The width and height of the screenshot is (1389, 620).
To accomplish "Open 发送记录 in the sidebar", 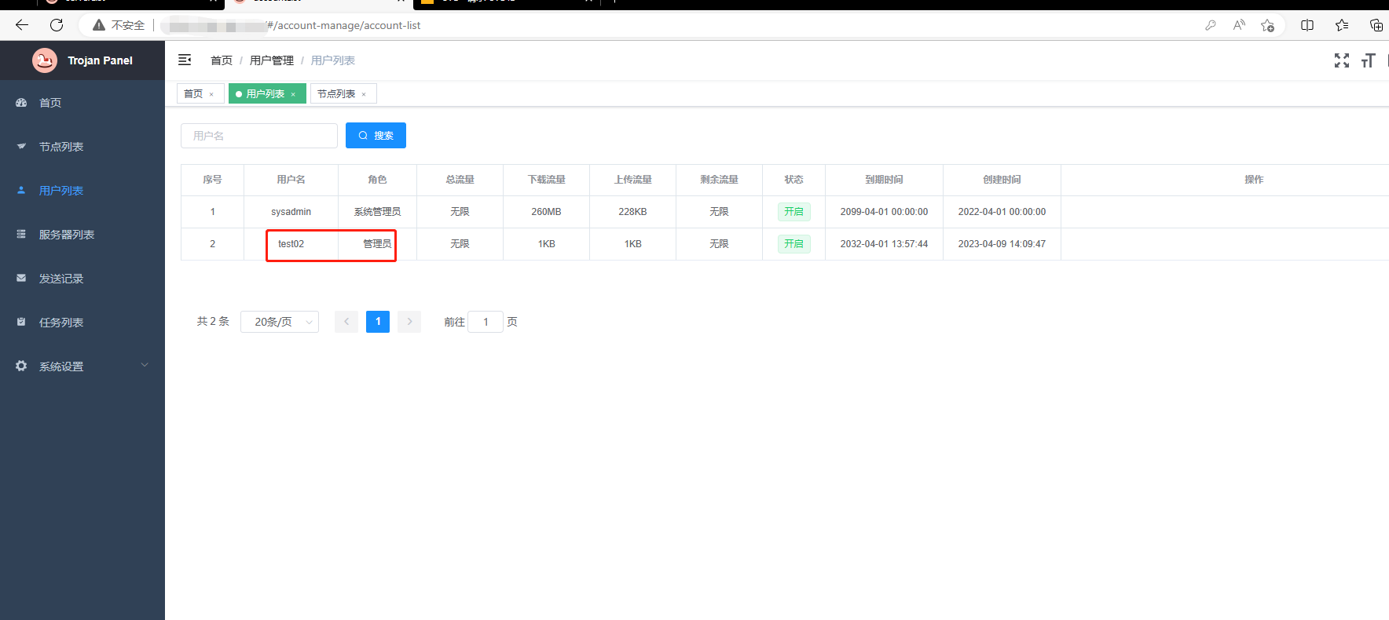I will coord(61,279).
